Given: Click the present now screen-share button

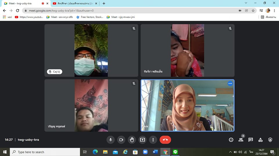Looking at the screenshot, I should 142,140.
